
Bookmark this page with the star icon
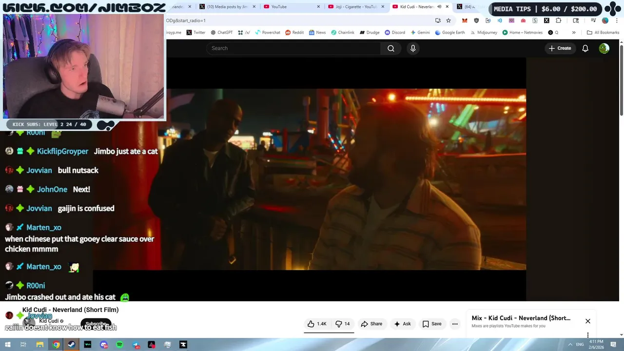448,20
